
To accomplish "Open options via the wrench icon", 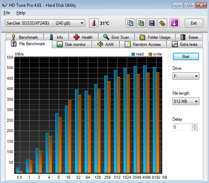I will (x=162, y=23).
